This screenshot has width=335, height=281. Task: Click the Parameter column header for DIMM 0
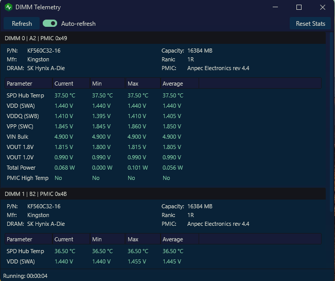click(x=29, y=84)
